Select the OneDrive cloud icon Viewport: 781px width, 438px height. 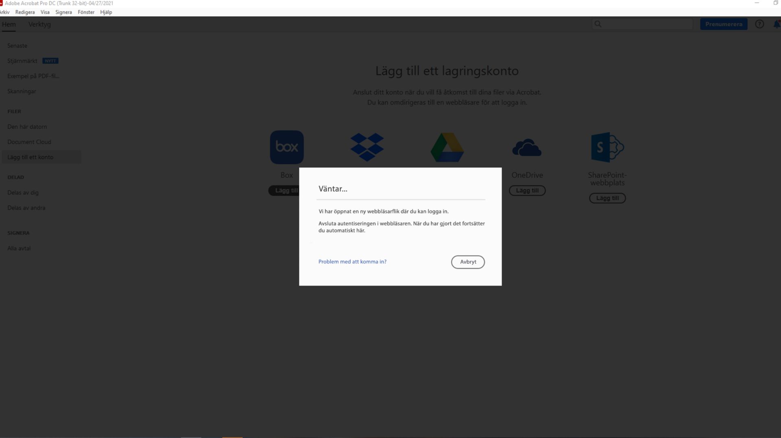527,147
